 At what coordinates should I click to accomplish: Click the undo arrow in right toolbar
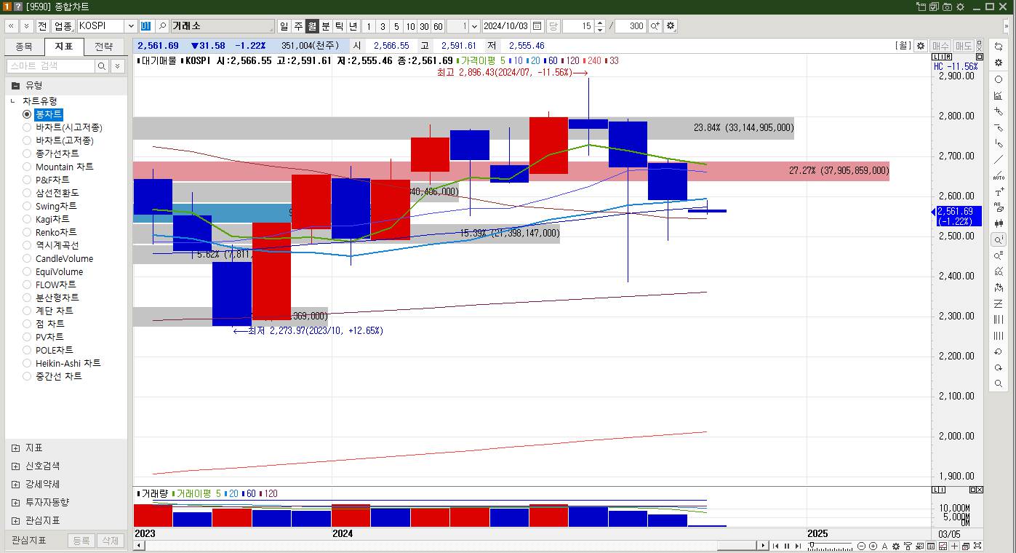(999, 351)
